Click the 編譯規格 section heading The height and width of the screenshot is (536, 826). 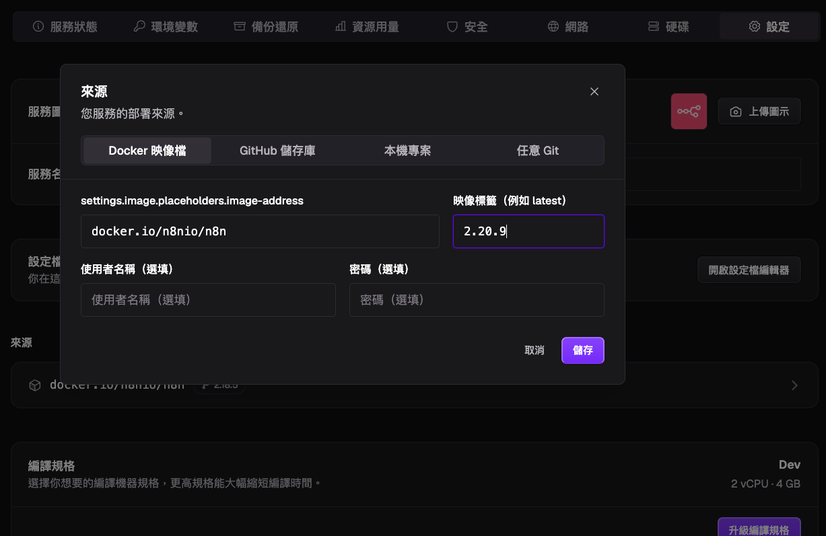click(x=51, y=466)
